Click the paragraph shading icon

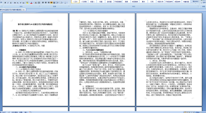(x=61, y=2)
